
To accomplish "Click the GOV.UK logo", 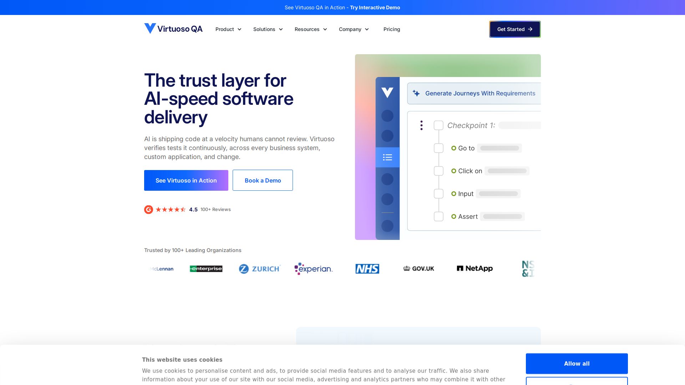I will pyautogui.click(x=419, y=269).
